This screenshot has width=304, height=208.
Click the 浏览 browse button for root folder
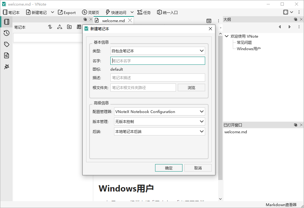tap(191, 87)
